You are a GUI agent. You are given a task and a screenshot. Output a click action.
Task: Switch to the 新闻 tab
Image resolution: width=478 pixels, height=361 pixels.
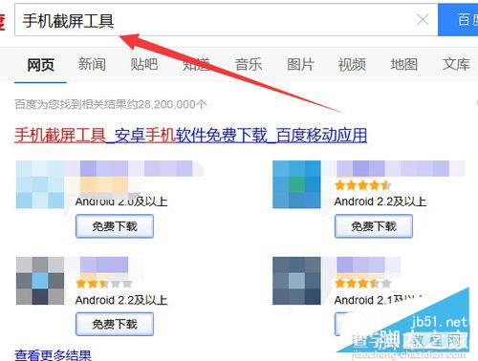92,65
